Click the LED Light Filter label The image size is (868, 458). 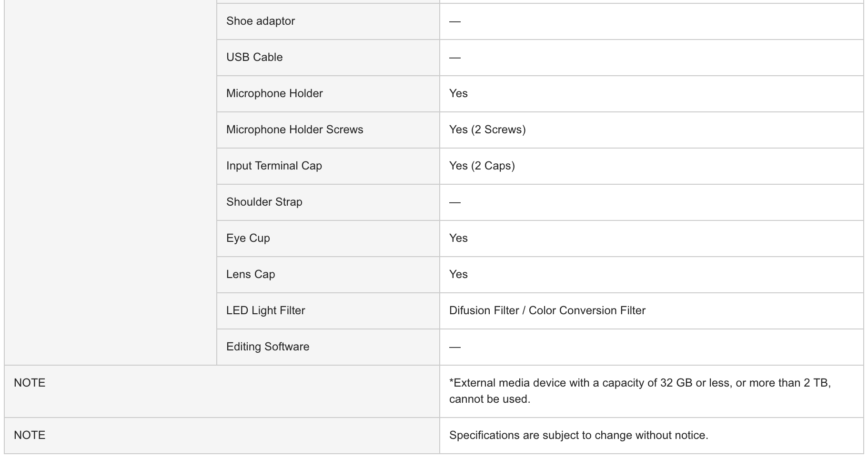265,310
